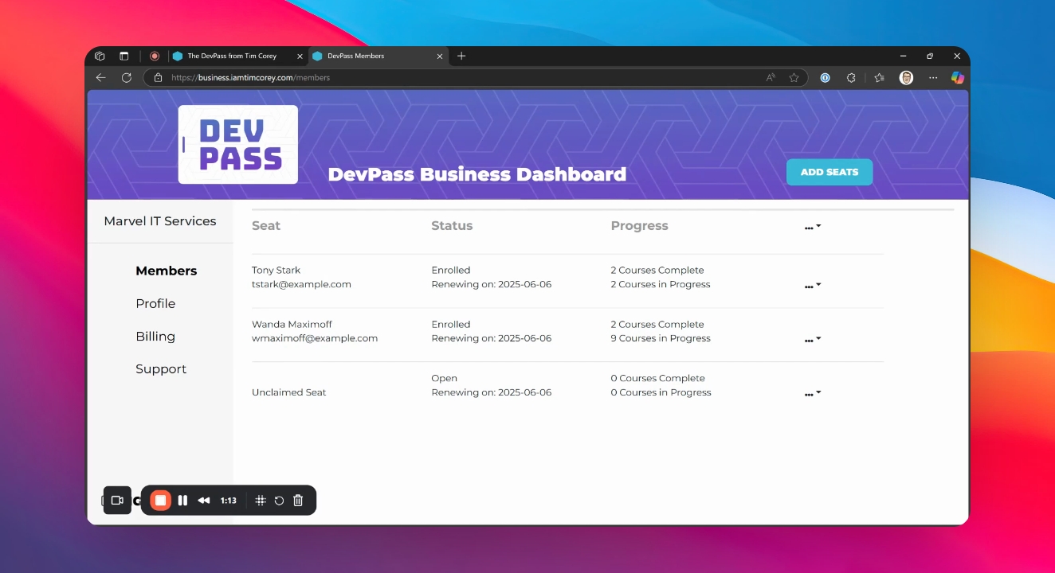Image resolution: width=1055 pixels, height=573 pixels.
Task: Open the dotted grid effects icon in the recorder
Action: (x=261, y=501)
